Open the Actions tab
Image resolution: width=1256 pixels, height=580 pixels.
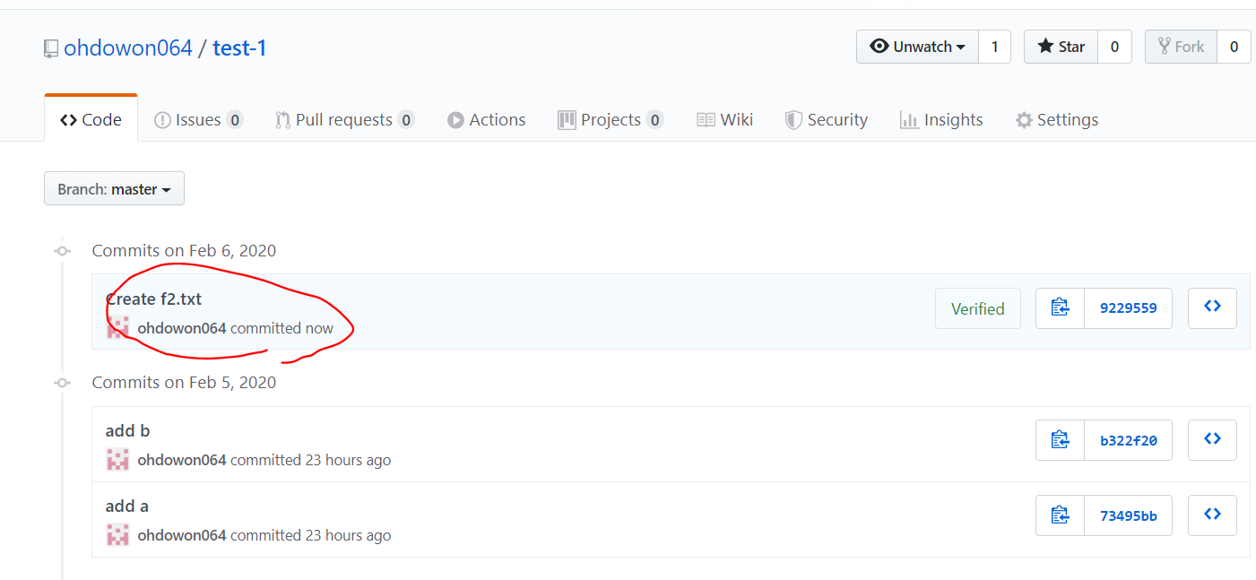pyautogui.click(x=487, y=119)
